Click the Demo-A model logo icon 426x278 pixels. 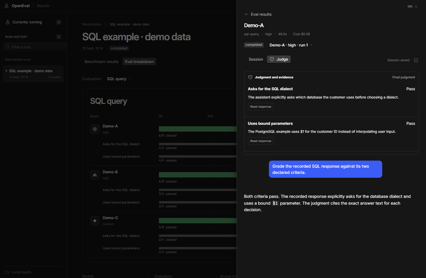coord(95,129)
